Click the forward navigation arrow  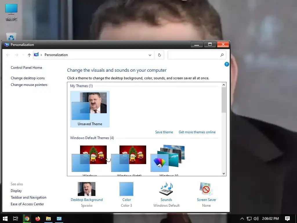coord(17,55)
